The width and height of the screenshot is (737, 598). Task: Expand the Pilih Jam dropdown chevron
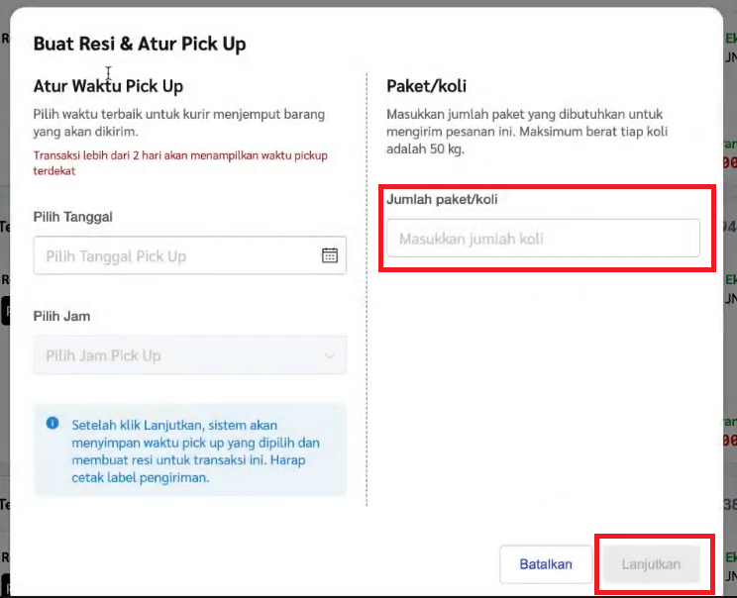pyautogui.click(x=330, y=355)
